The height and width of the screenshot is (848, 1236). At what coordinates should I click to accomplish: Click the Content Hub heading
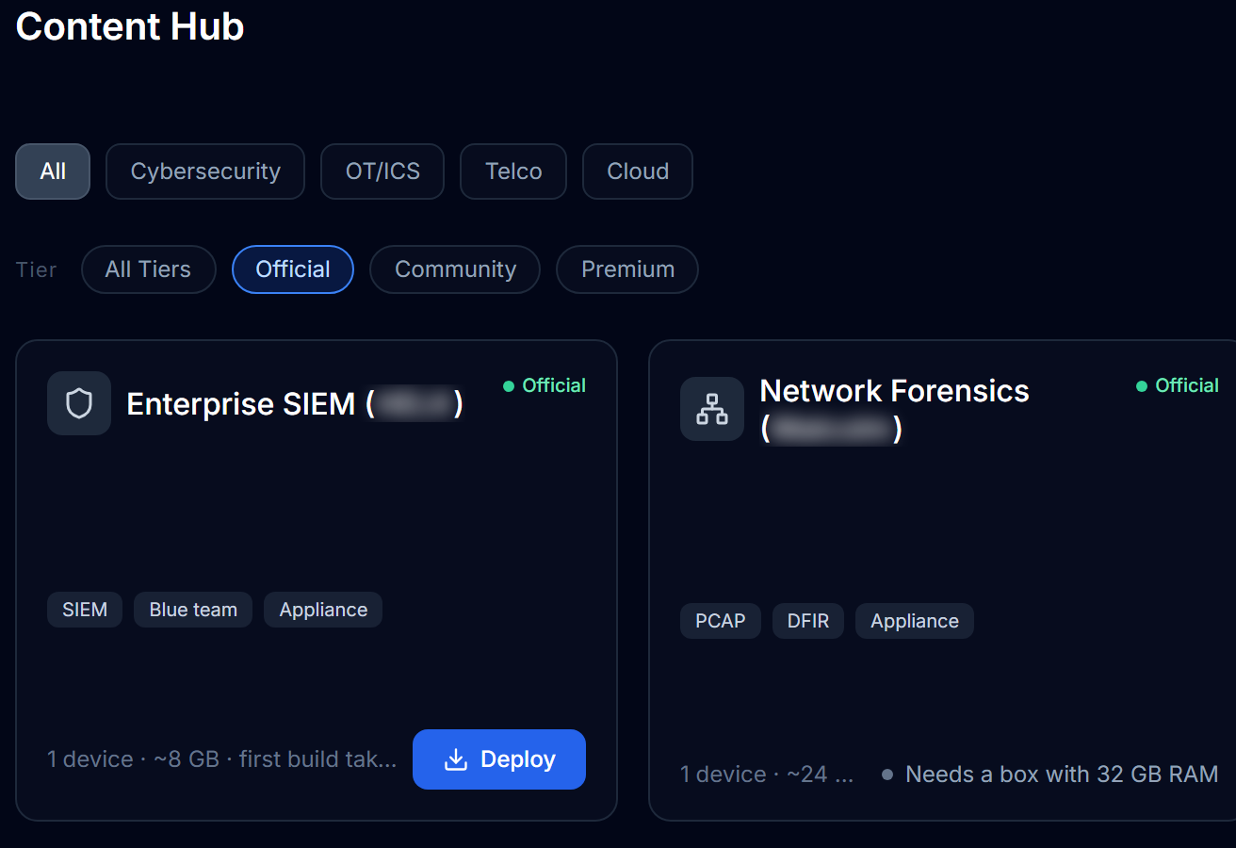coord(130,26)
